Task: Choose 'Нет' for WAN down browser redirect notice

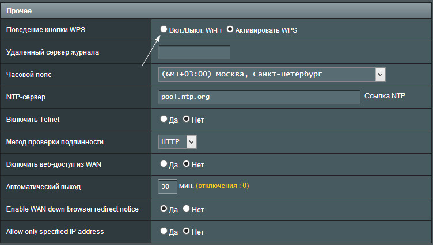Action: pyautogui.click(x=186, y=209)
